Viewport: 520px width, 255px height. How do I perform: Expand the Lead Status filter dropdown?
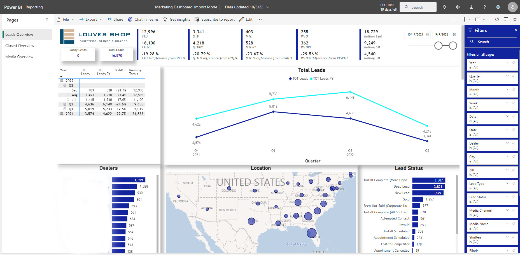[507, 197]
